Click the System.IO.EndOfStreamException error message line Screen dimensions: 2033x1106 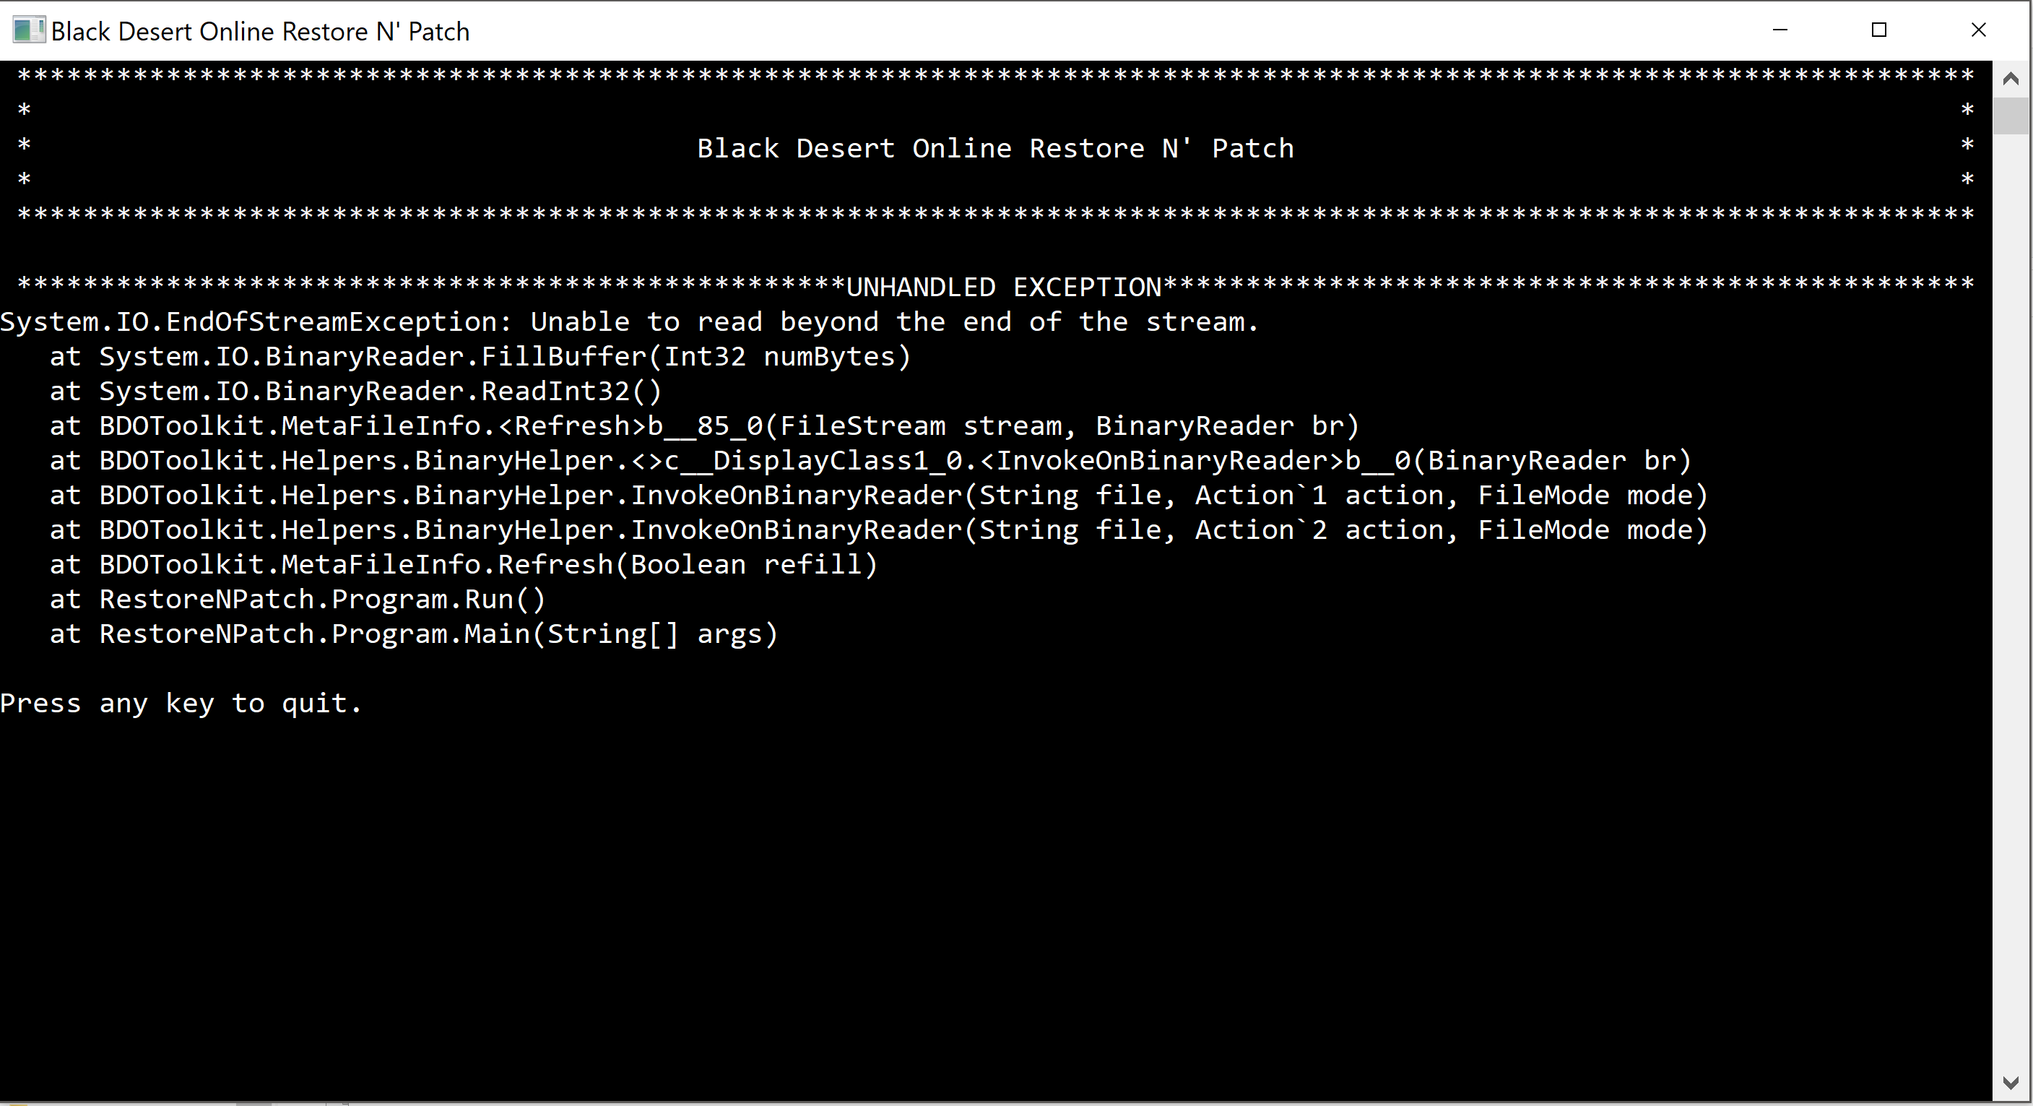[x=629, y=322]
